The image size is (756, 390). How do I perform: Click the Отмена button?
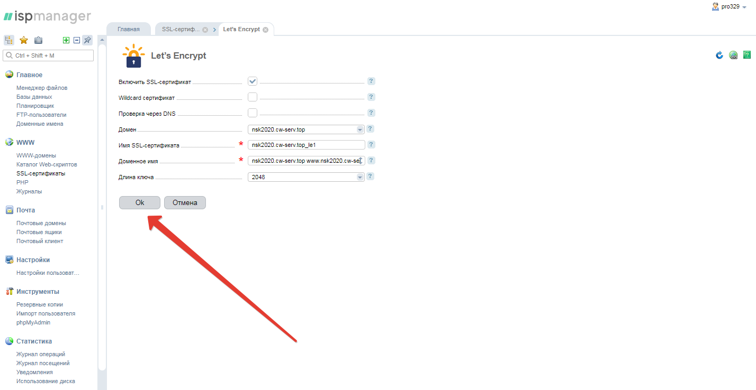click(x=185, y=203)
